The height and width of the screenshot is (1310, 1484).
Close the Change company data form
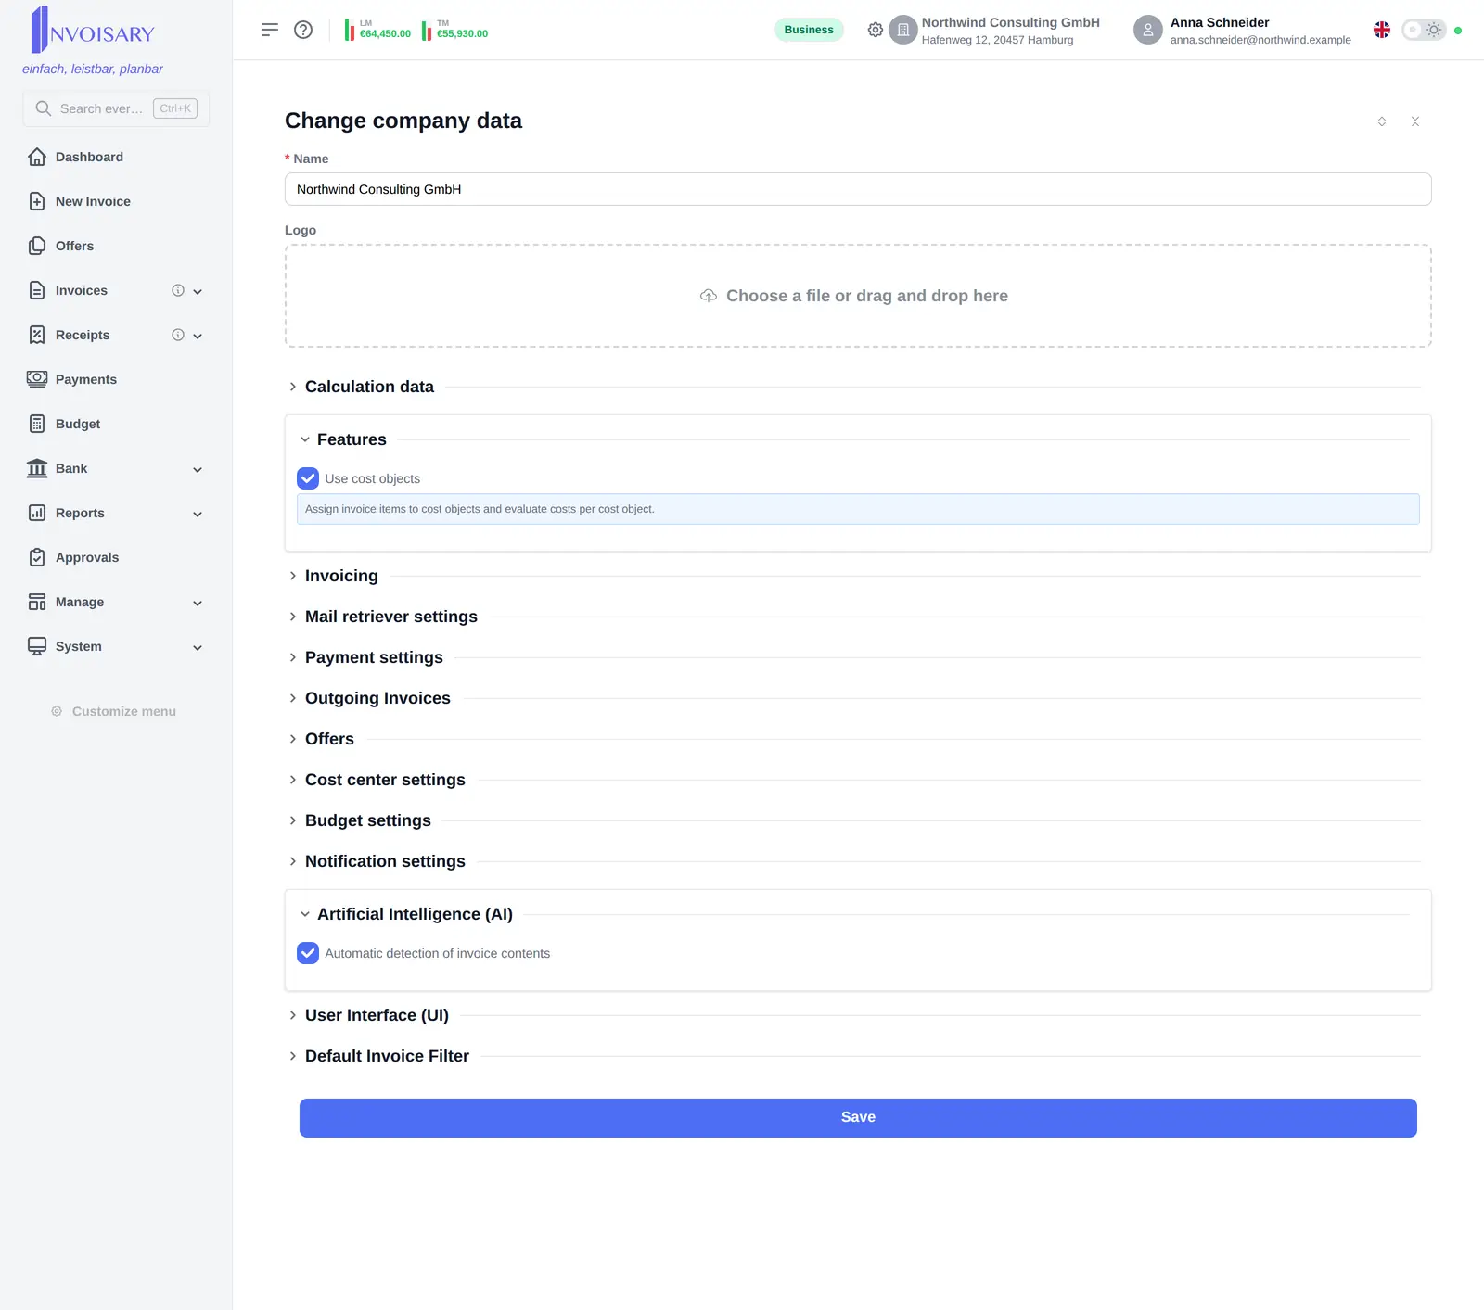tap(1415, 121)
